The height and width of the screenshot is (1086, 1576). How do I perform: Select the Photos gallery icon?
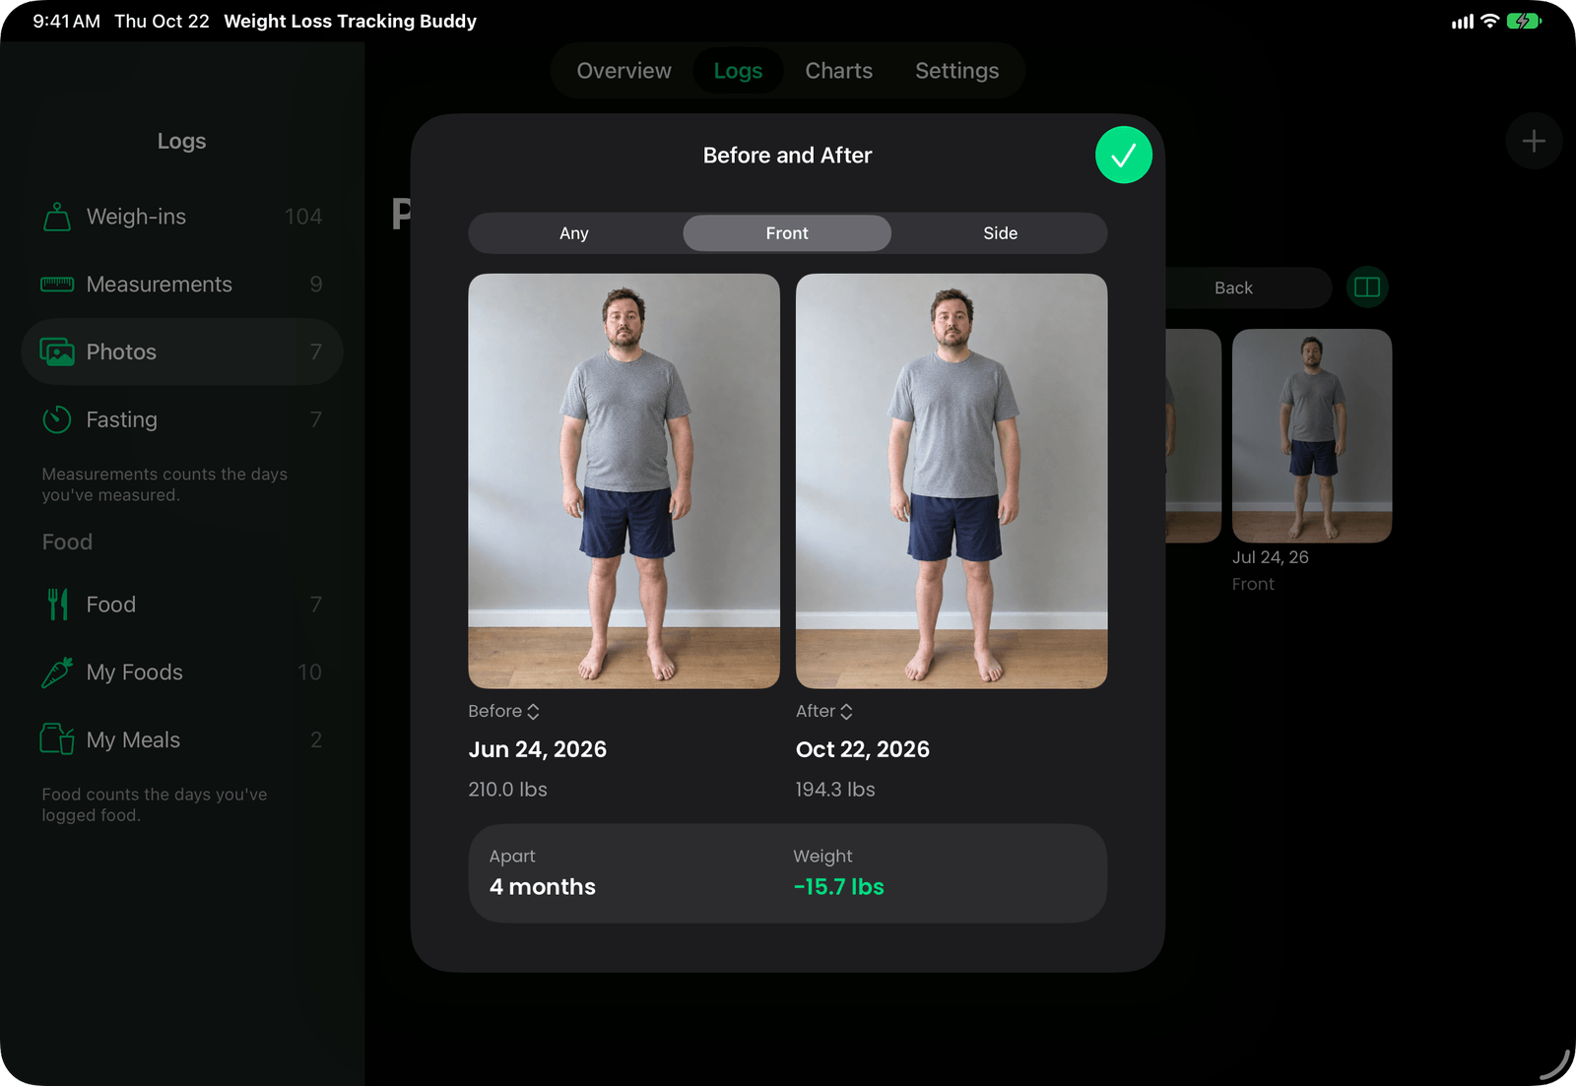(57, 351)
